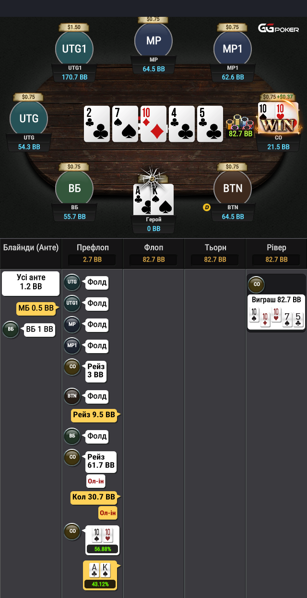Click the pot chips stack icon
The height and width of the screenshot is (598, 307).
(240, 123)
